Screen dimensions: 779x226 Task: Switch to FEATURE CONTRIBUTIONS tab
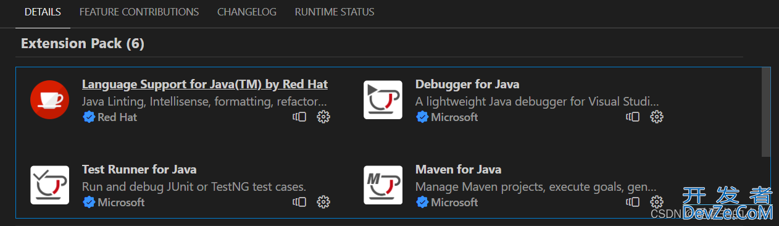(x=139, y=12)
